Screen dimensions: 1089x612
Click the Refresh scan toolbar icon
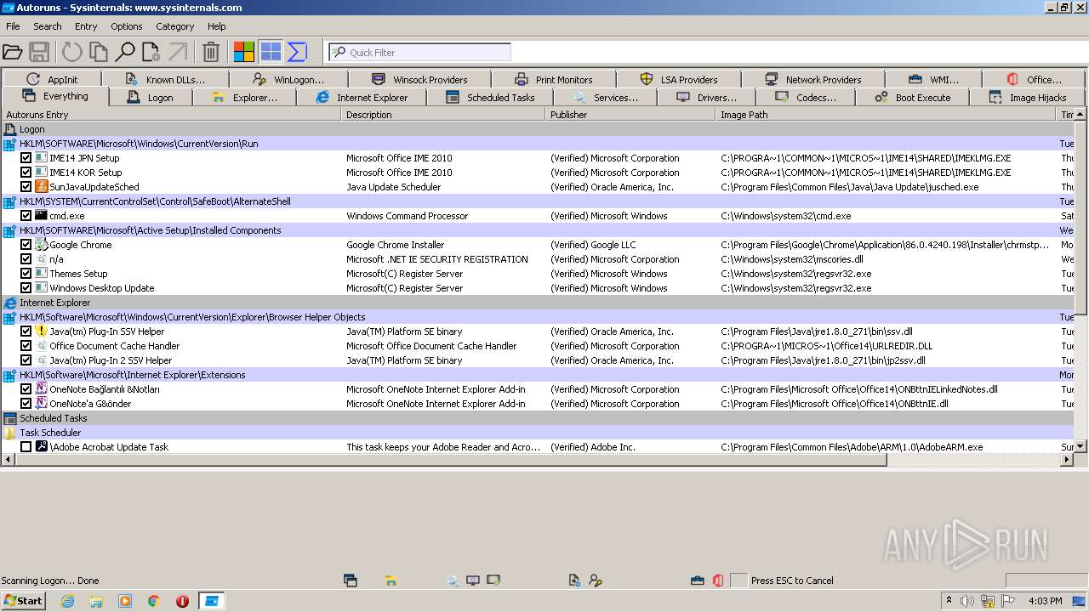point(72,53)
